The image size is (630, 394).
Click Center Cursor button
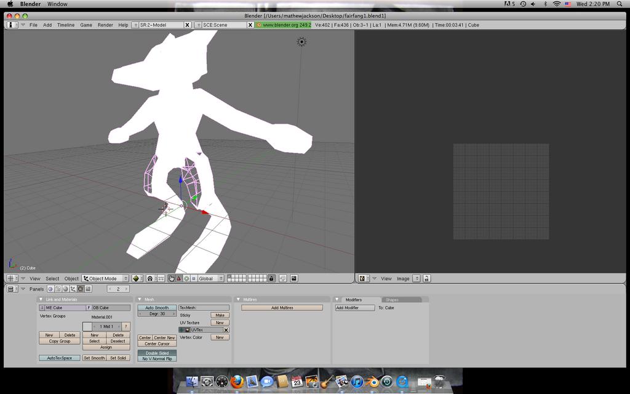[157, 344]
